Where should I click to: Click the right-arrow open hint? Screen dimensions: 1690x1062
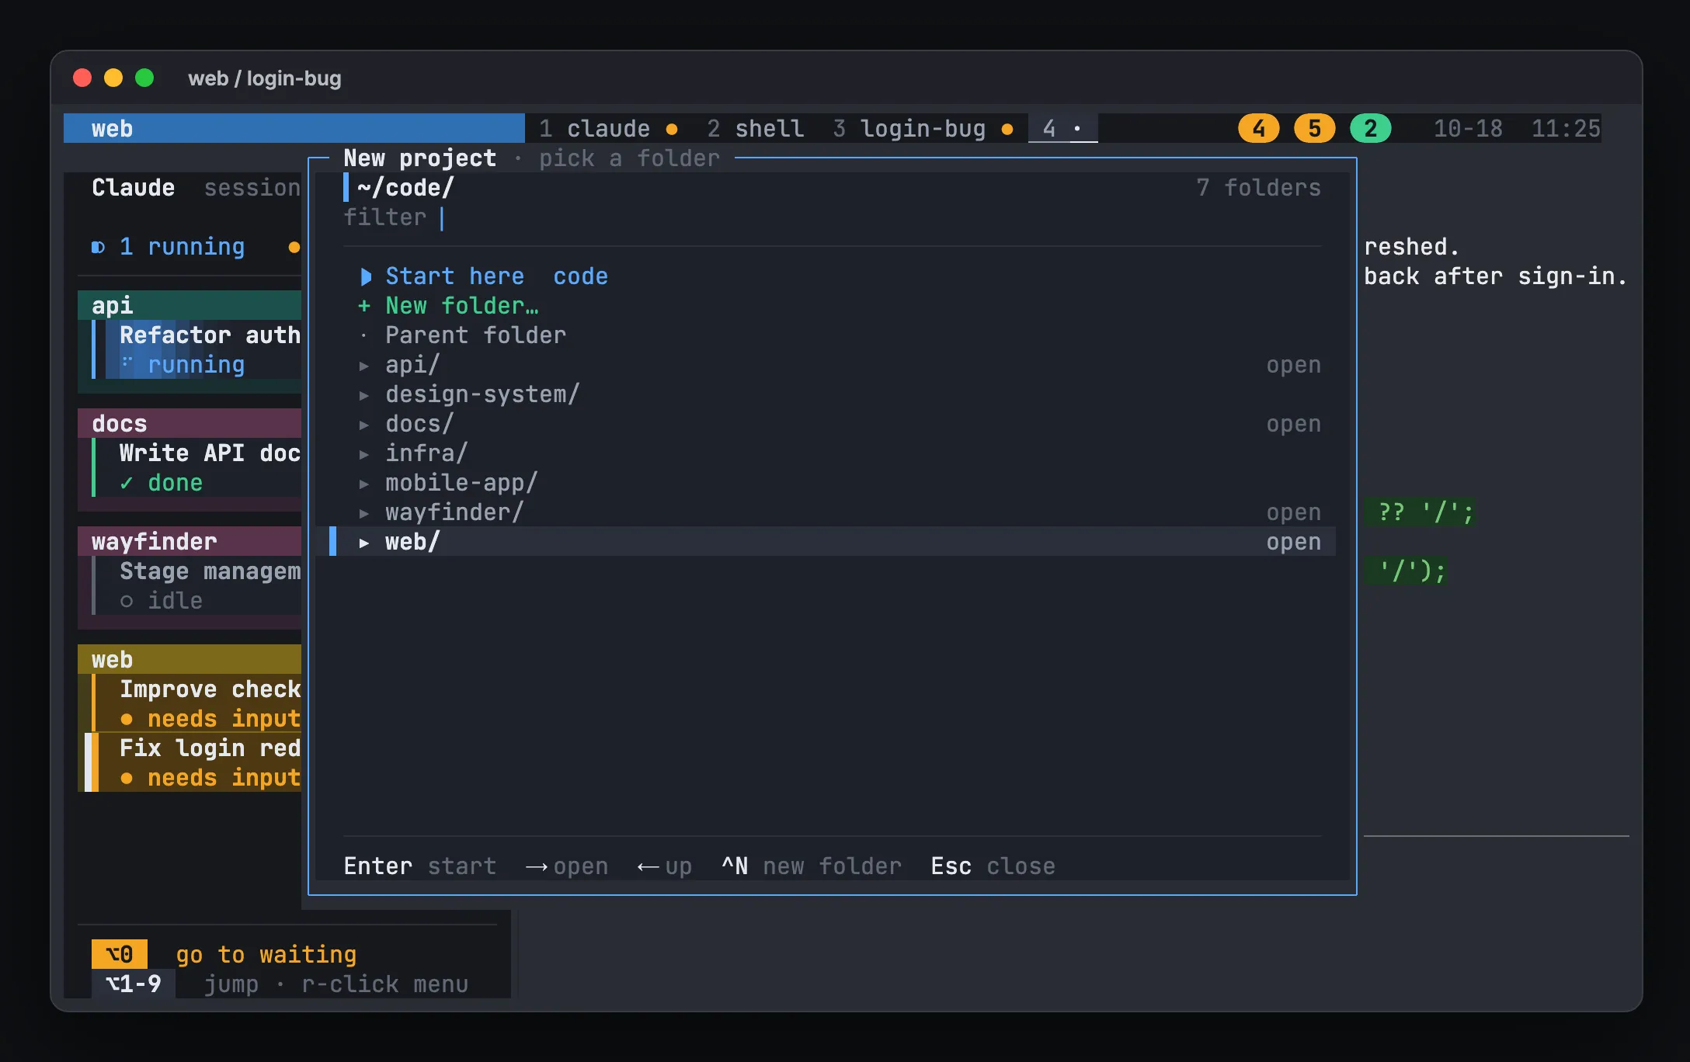[x=567, y=866]
